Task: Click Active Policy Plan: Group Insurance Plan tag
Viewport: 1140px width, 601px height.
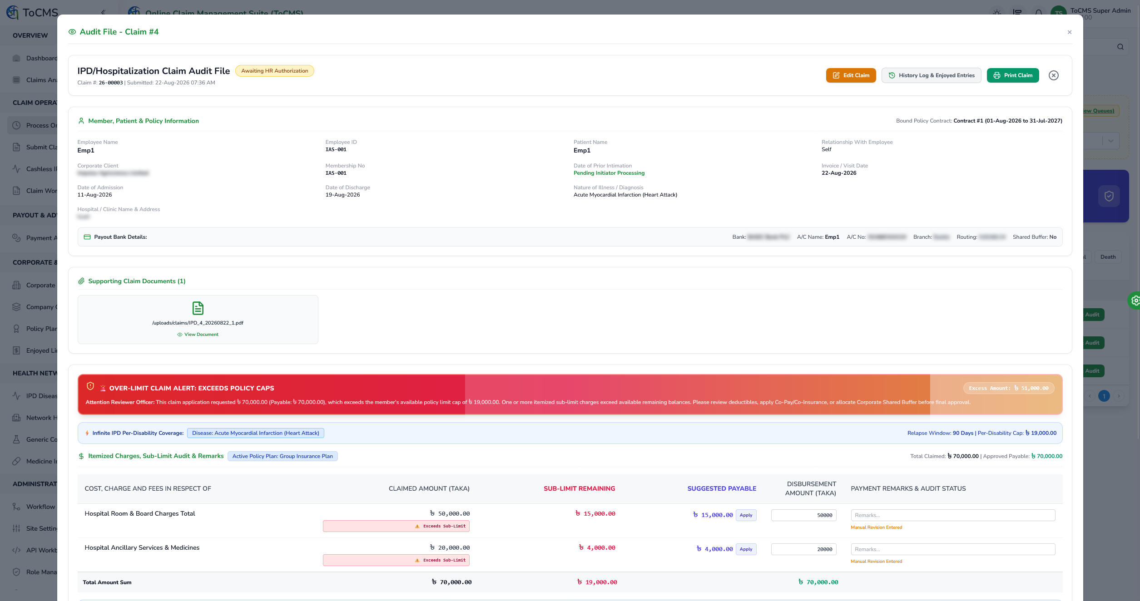Action: tap(282, 456)
